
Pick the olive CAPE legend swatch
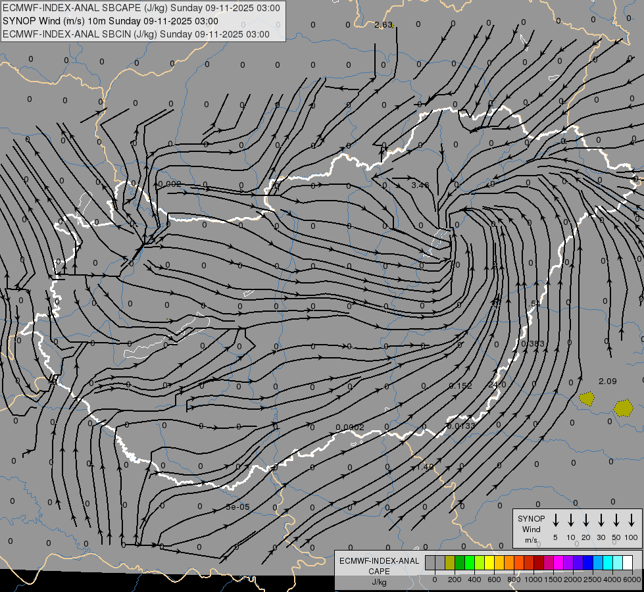(450, 562)
